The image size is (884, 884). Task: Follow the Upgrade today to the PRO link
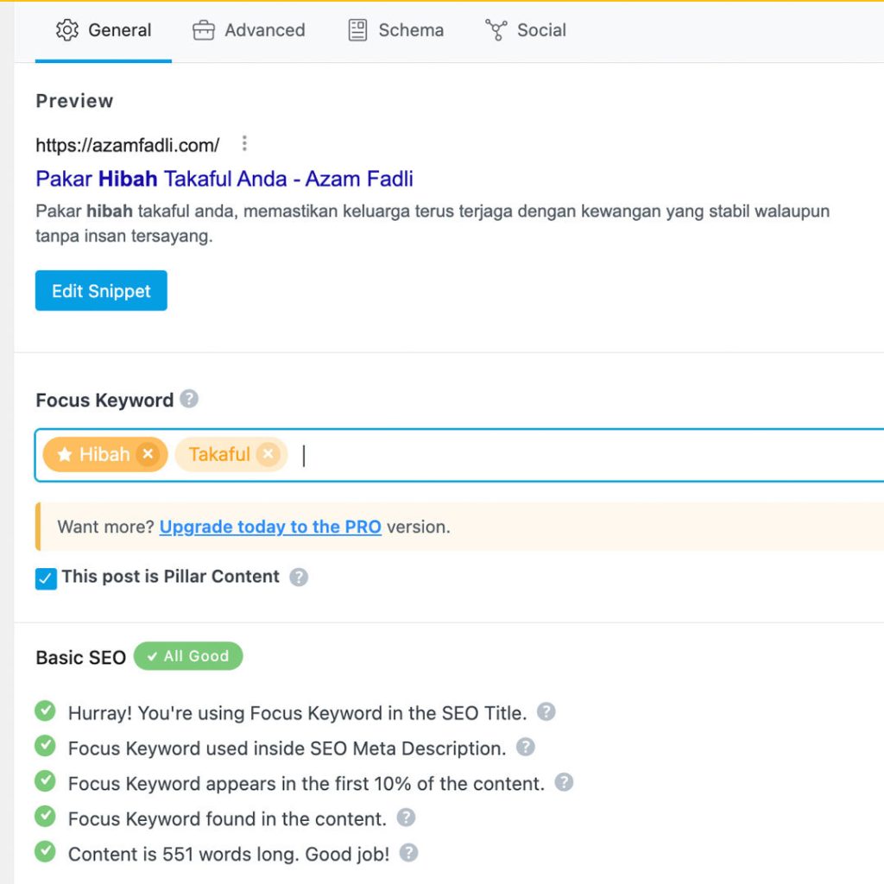270,527
